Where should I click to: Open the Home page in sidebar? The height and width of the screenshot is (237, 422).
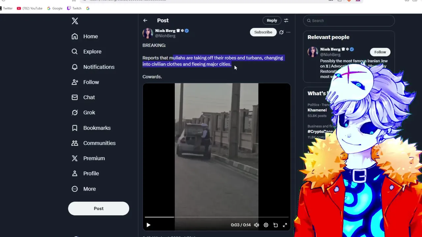click(x=85, y=37)
